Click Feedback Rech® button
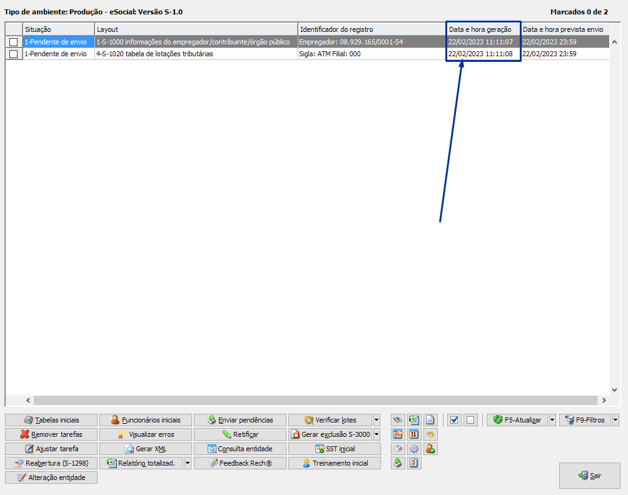The height and width of the screenshot is (495, 628). [240, 463]
